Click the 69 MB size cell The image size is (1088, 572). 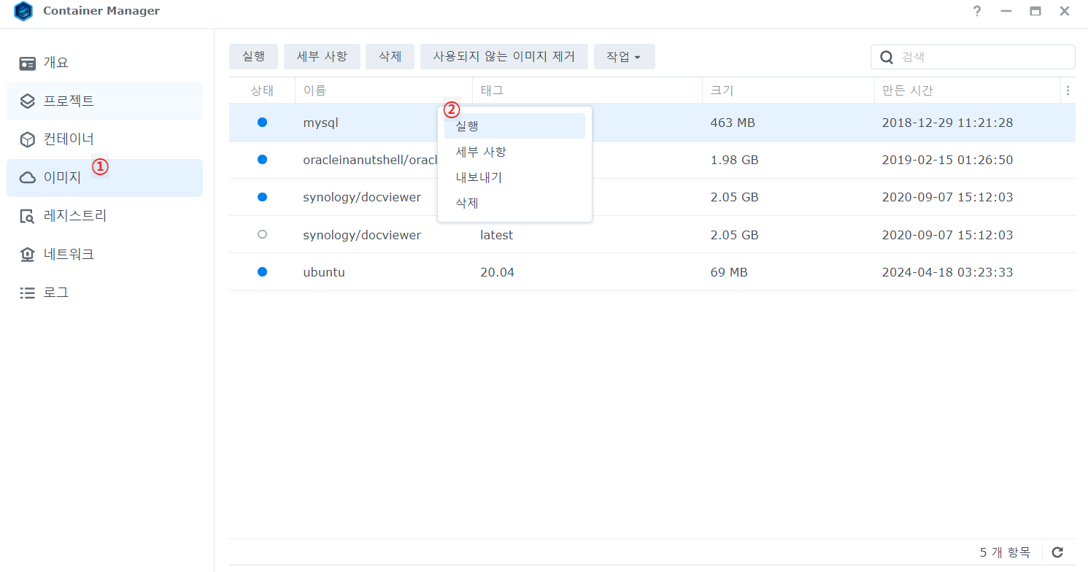(x=729, y=272)
